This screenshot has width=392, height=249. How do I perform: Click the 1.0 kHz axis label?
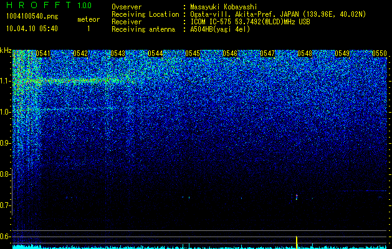tap(5, 112)
